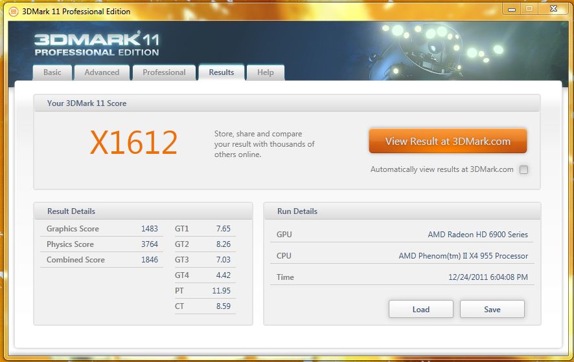574x362 pixels.
Task: Click the Load button
Action: tap(421, 310)
